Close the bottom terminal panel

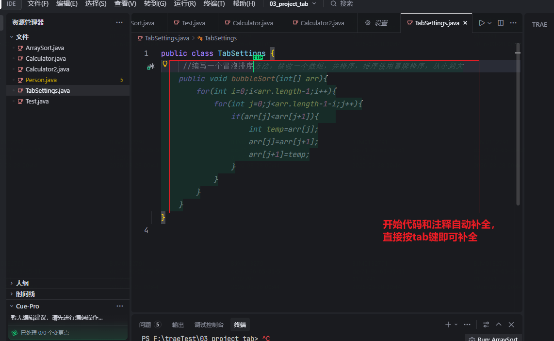click(511, 324)
